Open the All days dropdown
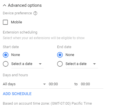This screenshot has width=114, height=110. coord(25,84)
